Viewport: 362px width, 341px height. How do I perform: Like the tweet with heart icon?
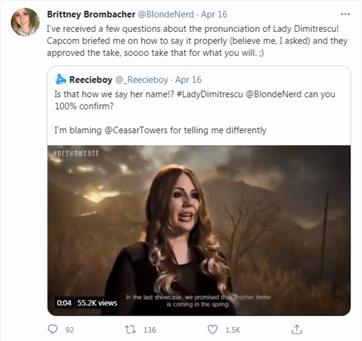(212, 330)
